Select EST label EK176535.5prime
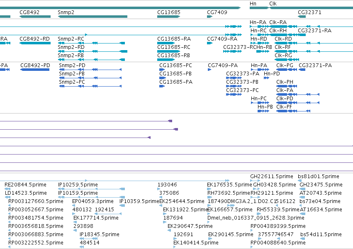This screenshot has width=353, height=249. (229, 185)
